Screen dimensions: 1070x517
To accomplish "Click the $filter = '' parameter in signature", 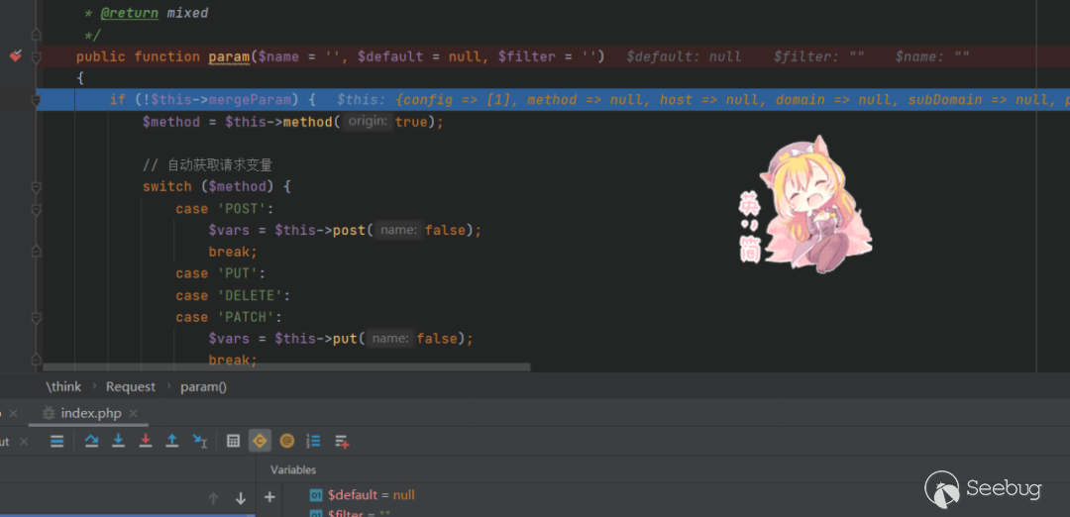I will point(548,56).
